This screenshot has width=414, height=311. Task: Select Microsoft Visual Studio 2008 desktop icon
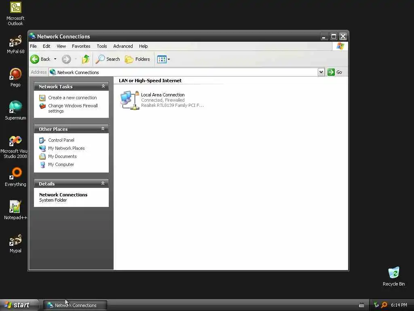(x=14, y=147)
